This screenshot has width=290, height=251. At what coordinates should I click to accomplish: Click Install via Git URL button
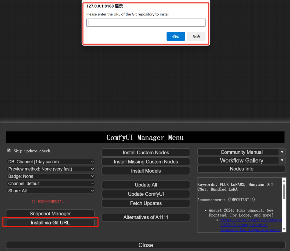(x=50, y=222)
